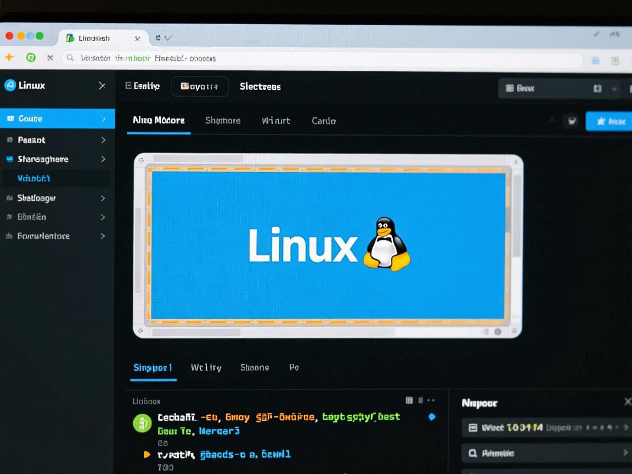632x474 pixels.
Task: Open the dropdown arrow next to the top-right selector
Action: [x=614, y=88]
